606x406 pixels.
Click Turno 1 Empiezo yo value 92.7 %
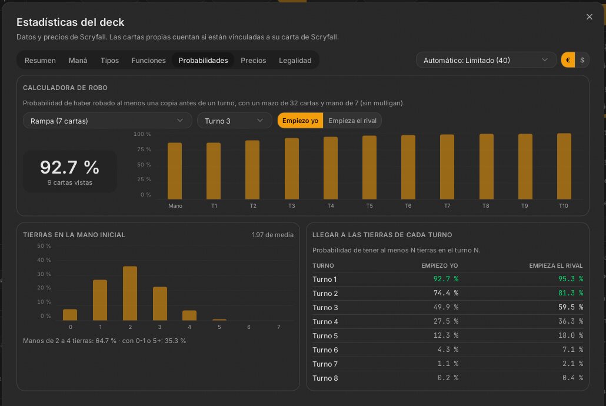(445, 279)
